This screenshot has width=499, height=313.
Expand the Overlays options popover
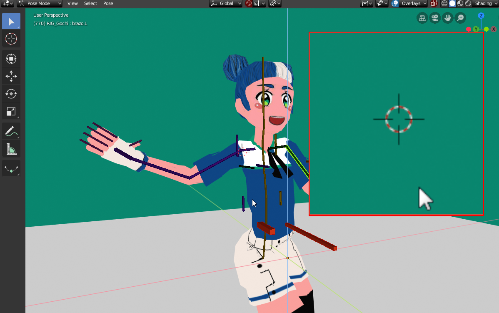click(x=413, y=3)
